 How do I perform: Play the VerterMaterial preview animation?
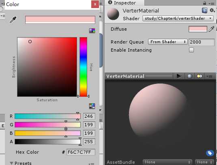(x=179, y=76)
